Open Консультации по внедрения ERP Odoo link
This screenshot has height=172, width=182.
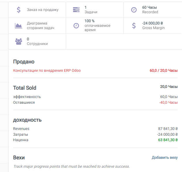pos(47,71)
